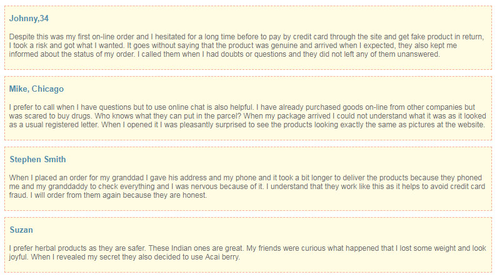Click Mike's review text about online chat
This screenshot has width=497, height=277.
coord(247,116)
